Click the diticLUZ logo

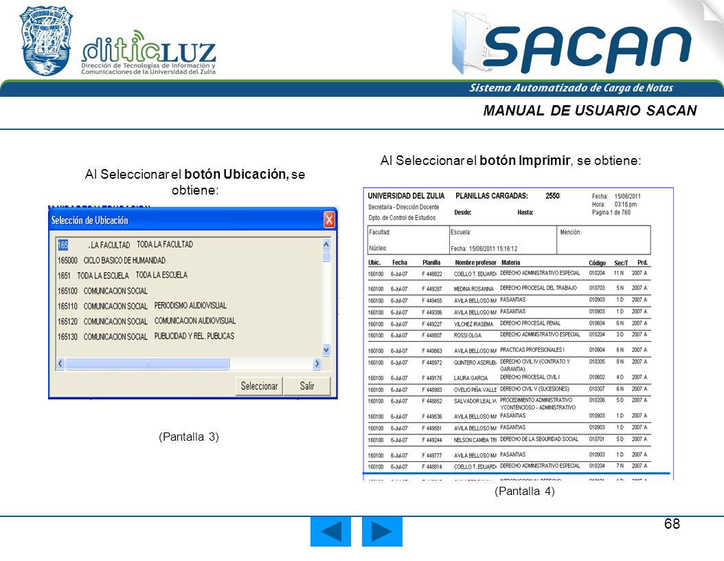tap(148, 52)
